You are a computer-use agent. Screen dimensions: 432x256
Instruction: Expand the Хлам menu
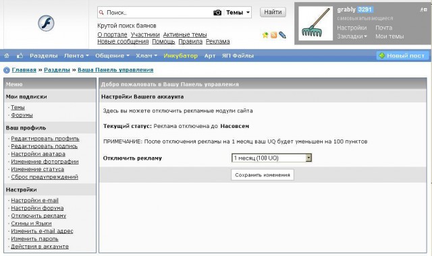click(146, 56)
